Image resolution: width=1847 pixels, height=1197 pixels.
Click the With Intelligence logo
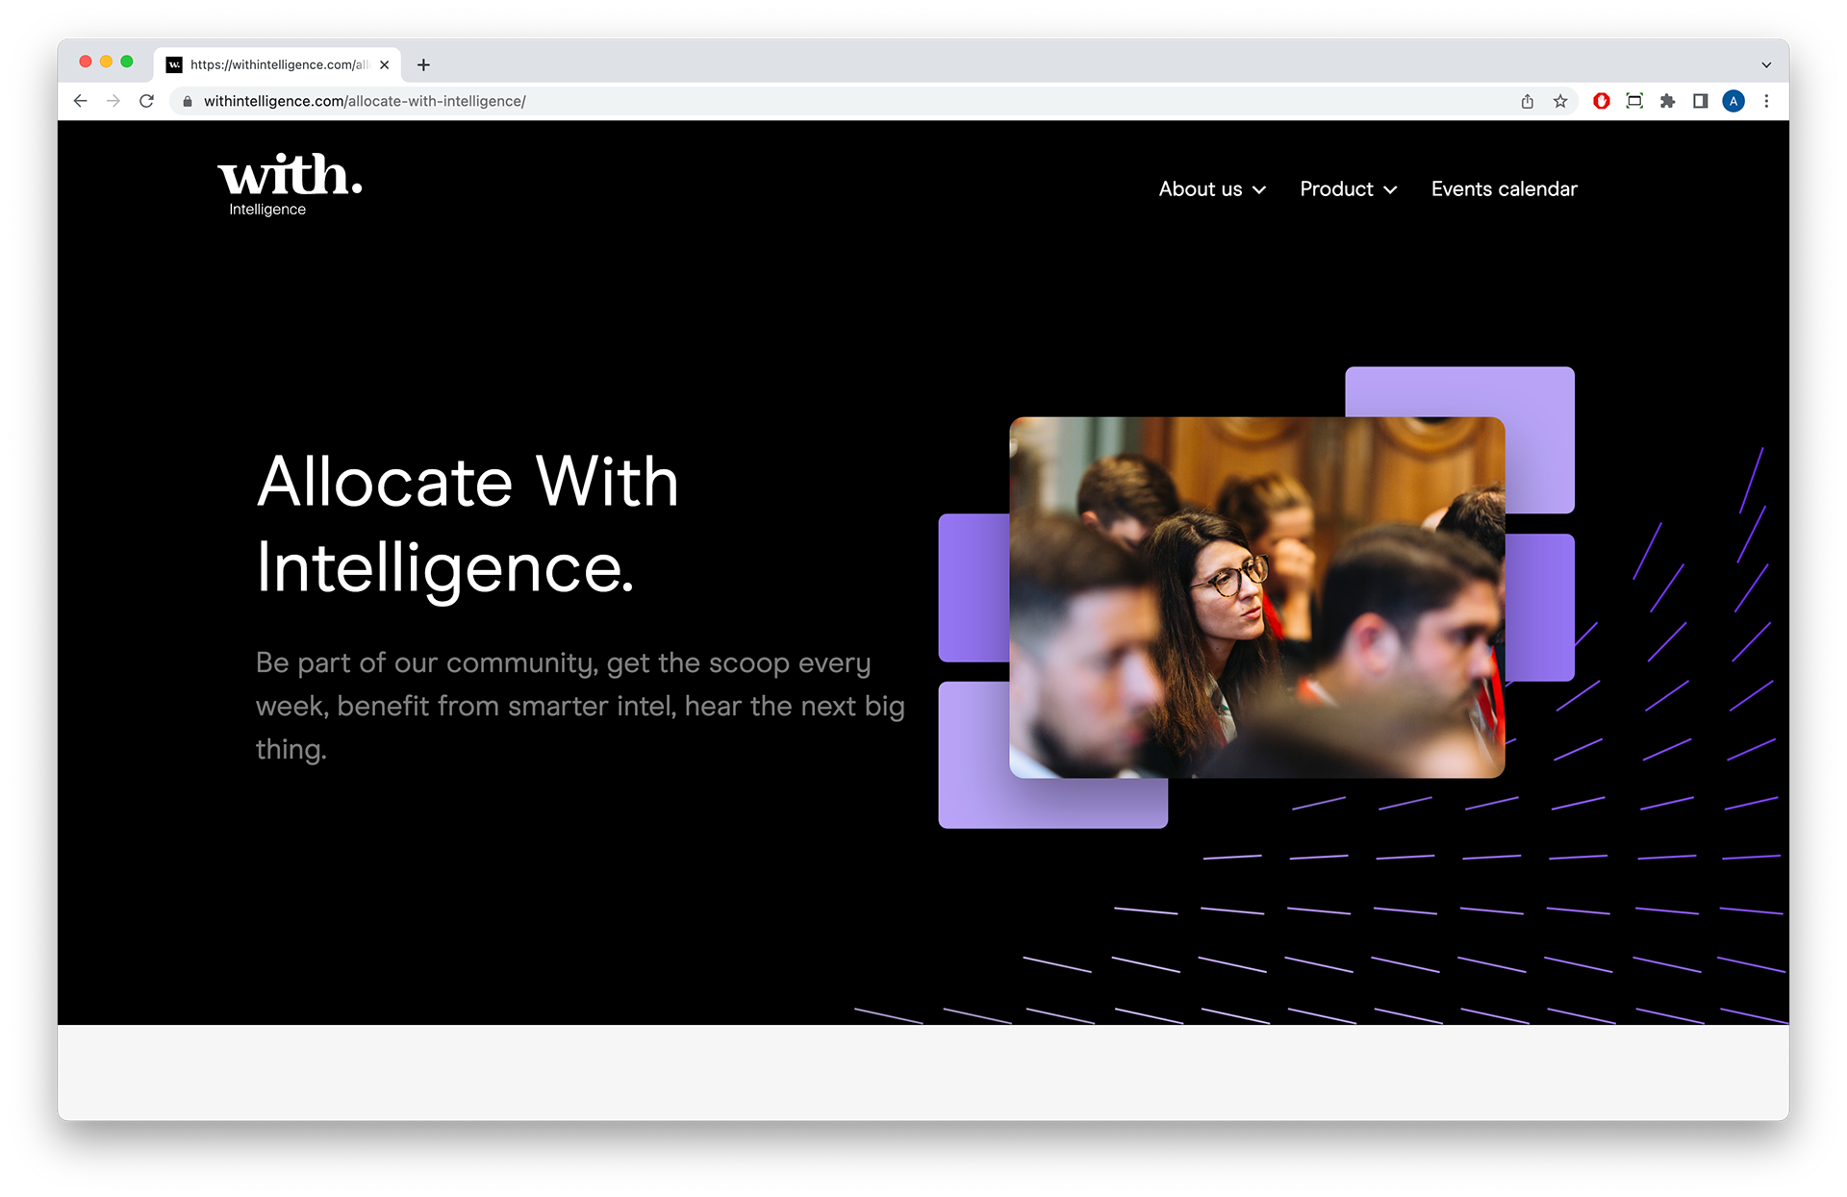click(x=290, y=185)
